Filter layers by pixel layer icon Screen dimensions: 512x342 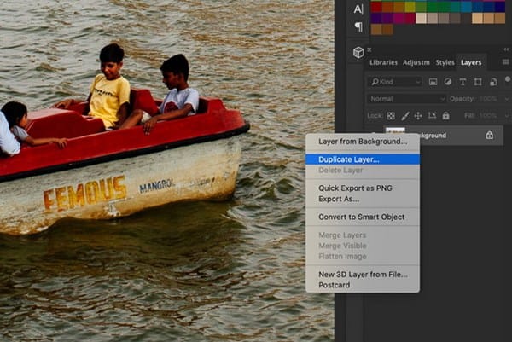point(433,82)
